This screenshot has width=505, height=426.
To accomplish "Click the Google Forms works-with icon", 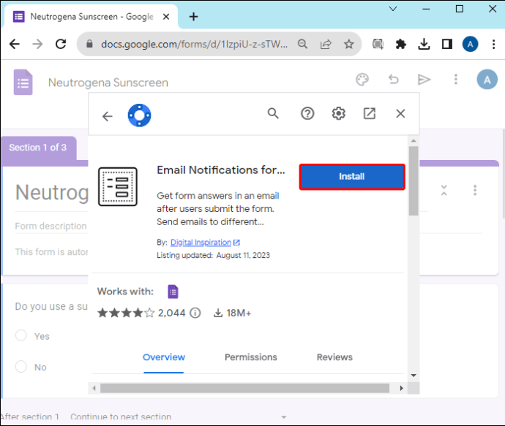I will [173, 292].
